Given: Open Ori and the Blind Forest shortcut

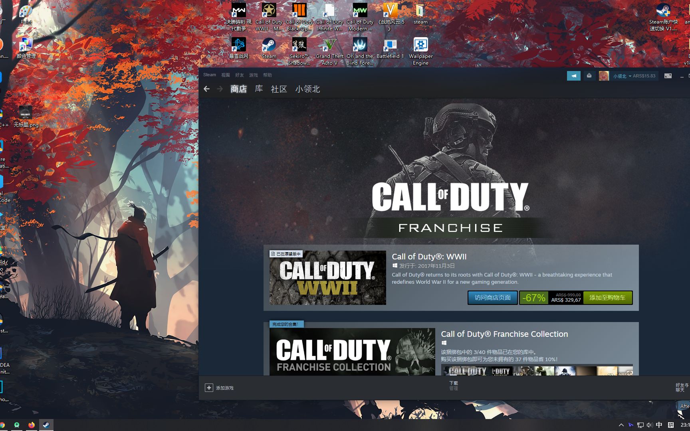Looking at the screenshot, I should tap(360, 51).
